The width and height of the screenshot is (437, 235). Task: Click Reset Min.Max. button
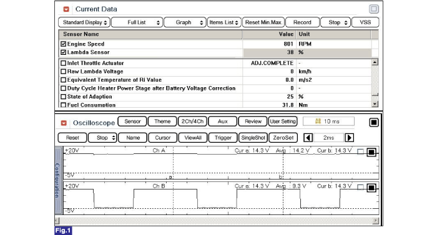pyautogui.click(x=263, y=22)
